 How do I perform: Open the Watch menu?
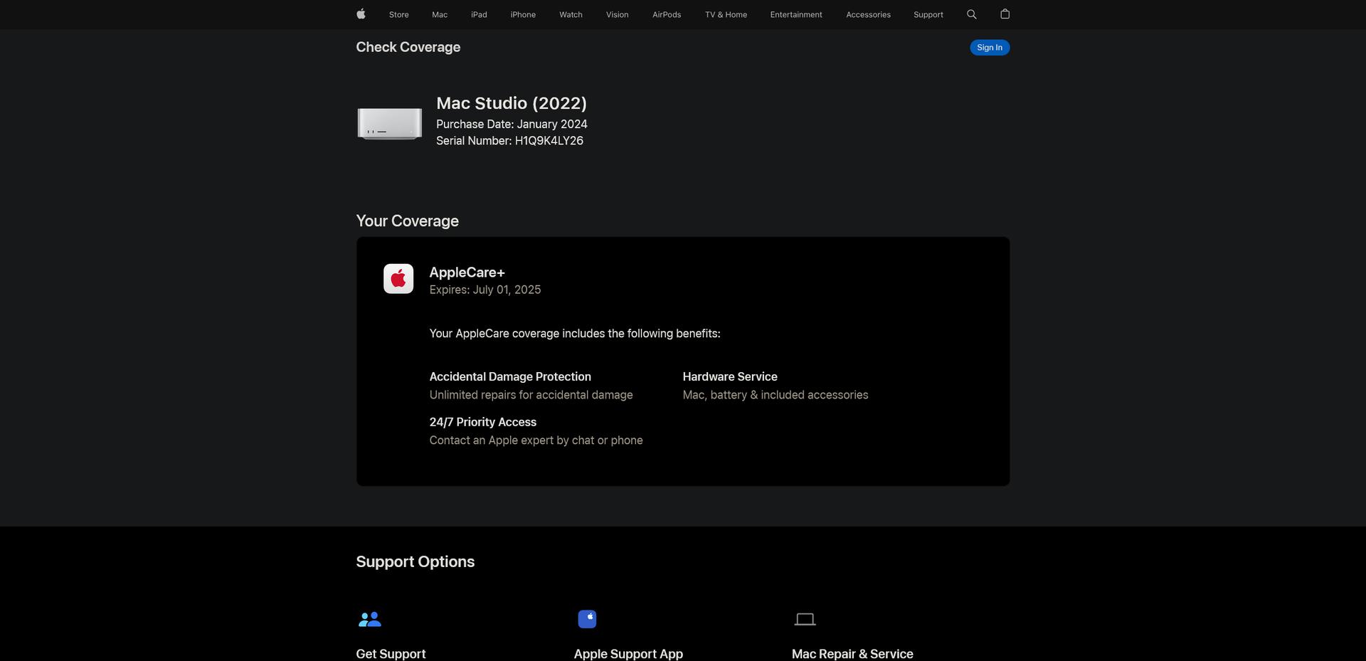(571, 15)
